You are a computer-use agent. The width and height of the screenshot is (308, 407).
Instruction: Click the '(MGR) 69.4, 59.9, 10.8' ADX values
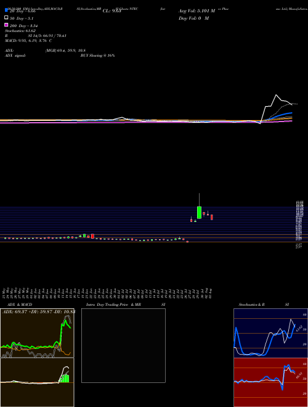coord(65,51)
